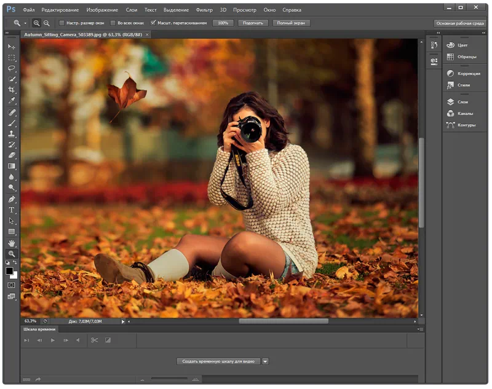This screenshot has height=389, width=492.
Task: Select the Lasso tool
Action: click(x=11, y=69)
